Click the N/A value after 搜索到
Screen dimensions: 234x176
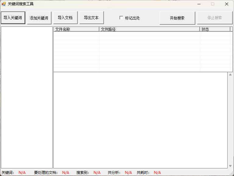click(x=97, y=173)
